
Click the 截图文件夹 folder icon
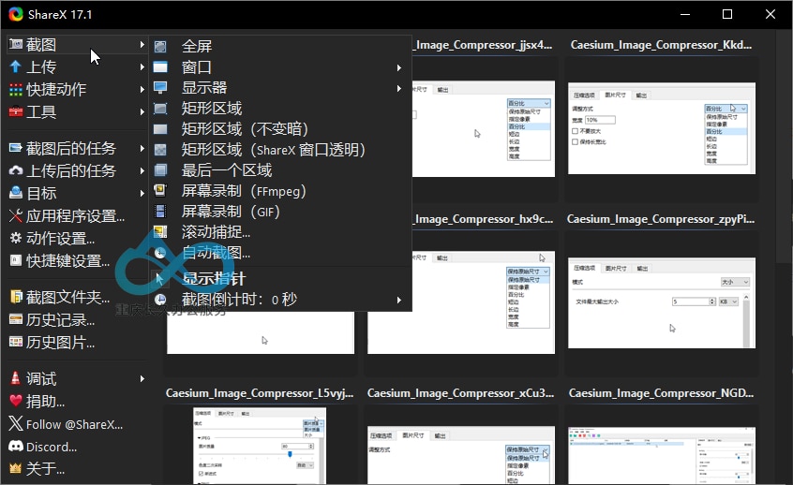(16, 297)
